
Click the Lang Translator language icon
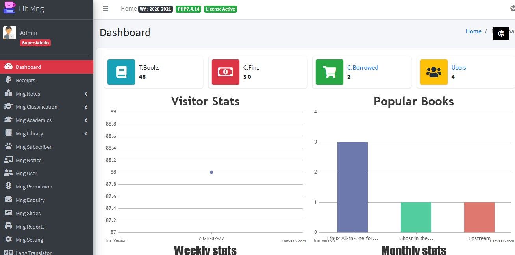8,253
